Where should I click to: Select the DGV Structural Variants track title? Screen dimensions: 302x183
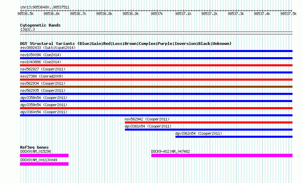[x=126, y=44]
